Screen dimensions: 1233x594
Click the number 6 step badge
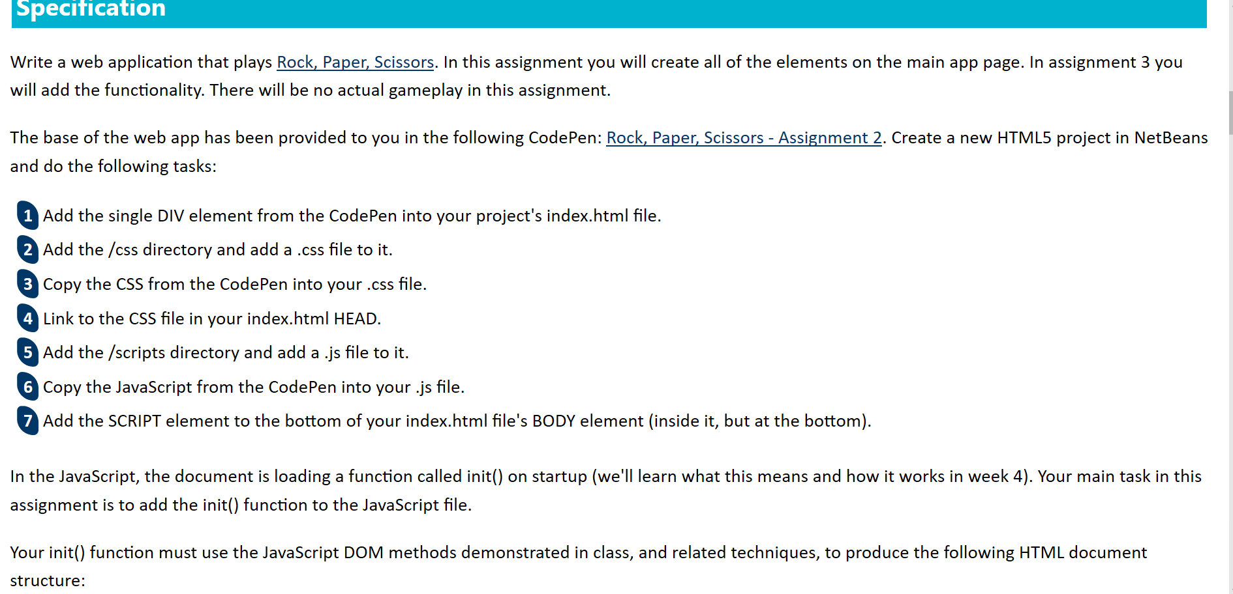click(27, 387)
